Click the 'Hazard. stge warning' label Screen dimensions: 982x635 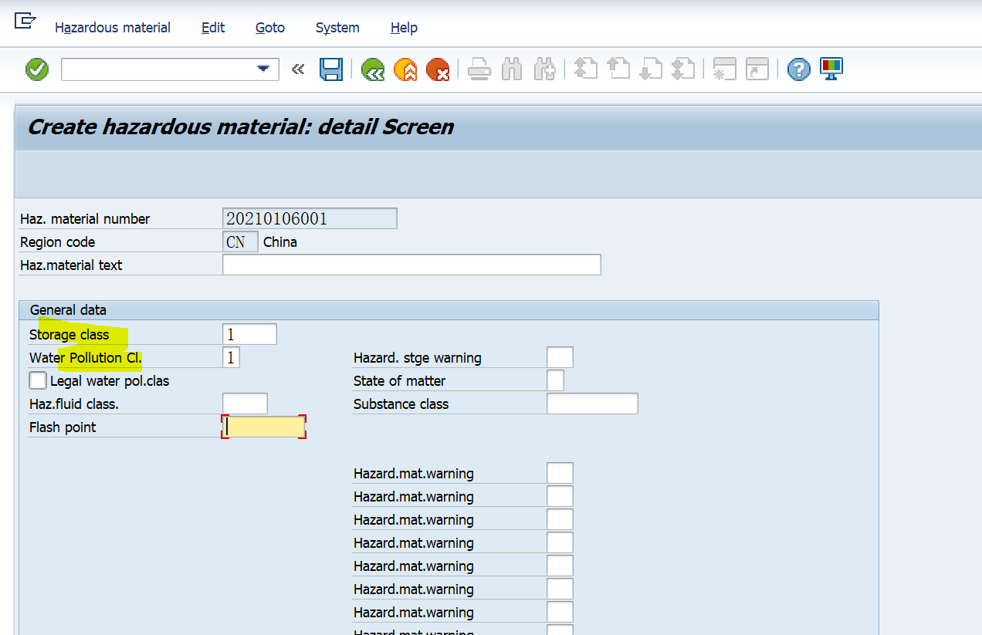[418, 357]
